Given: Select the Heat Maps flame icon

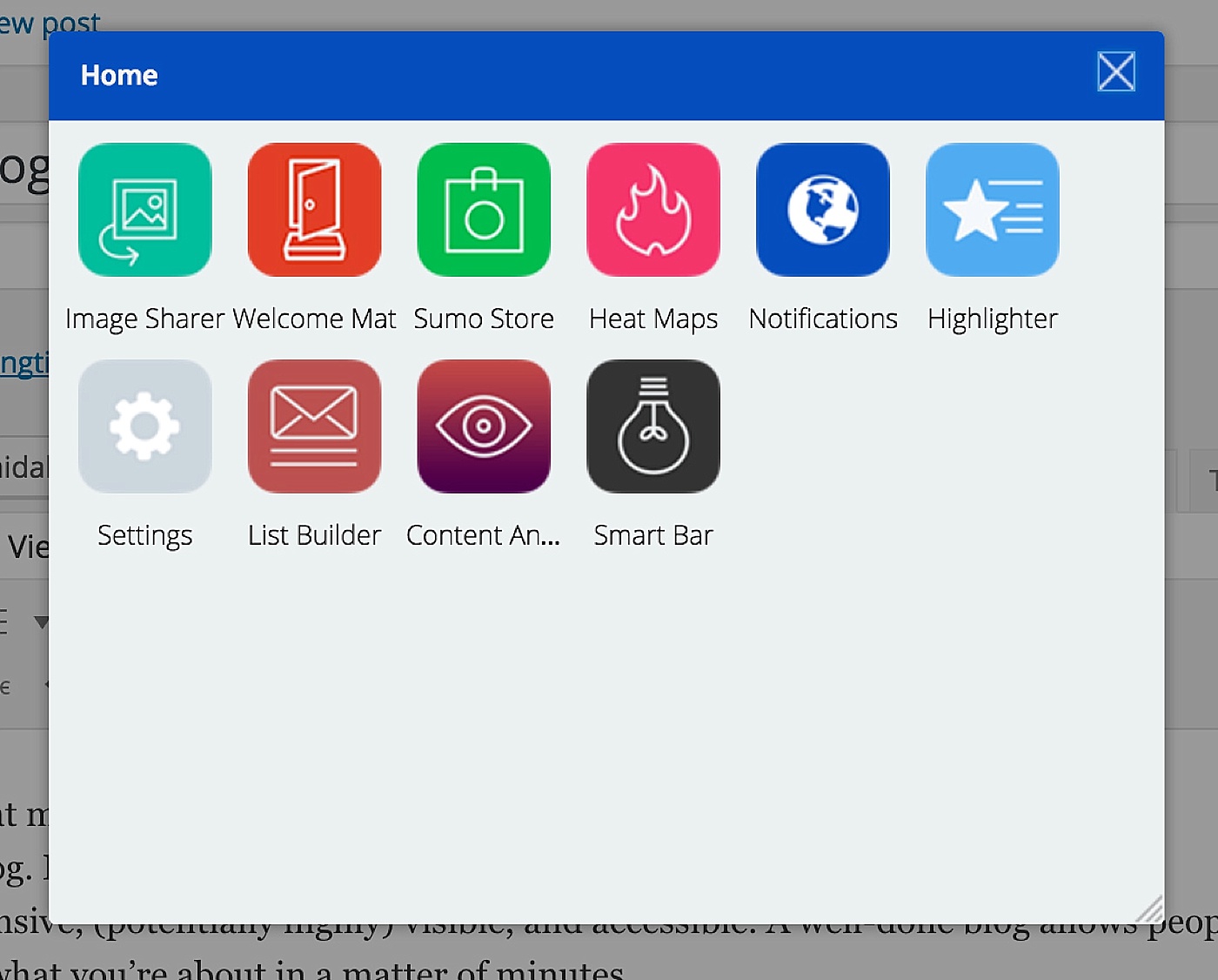Looking at the screenshot, I should coord(653,210).
